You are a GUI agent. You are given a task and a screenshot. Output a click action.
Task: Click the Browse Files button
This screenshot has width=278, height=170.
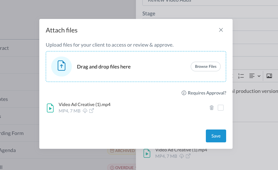(206, 67)
